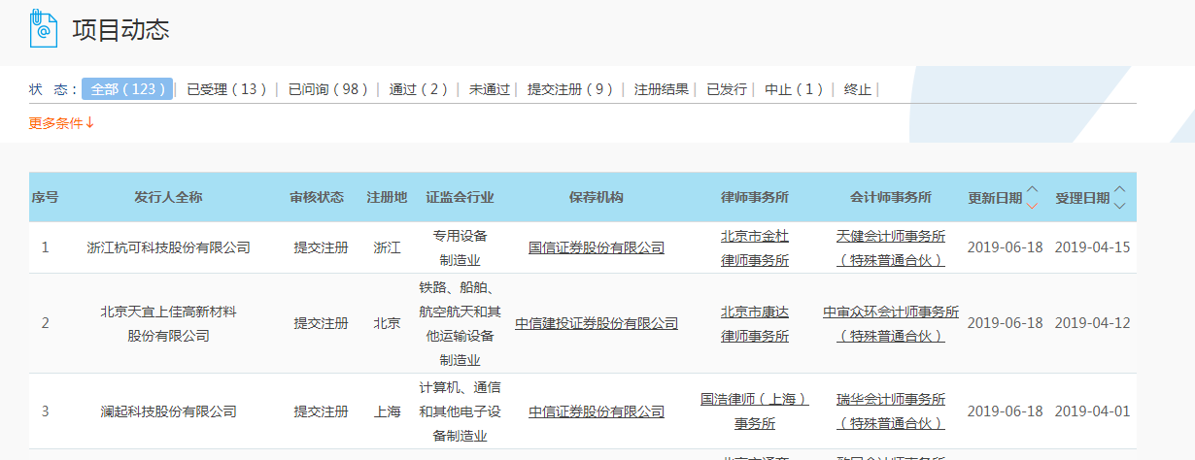Open 北京市金杜律师事务所 law firm link

coord(755,247)
